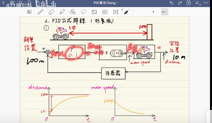The width and height of the screenshot is (212, 123).
Task: Open the zoom window tool
Action: coord(29,12)
